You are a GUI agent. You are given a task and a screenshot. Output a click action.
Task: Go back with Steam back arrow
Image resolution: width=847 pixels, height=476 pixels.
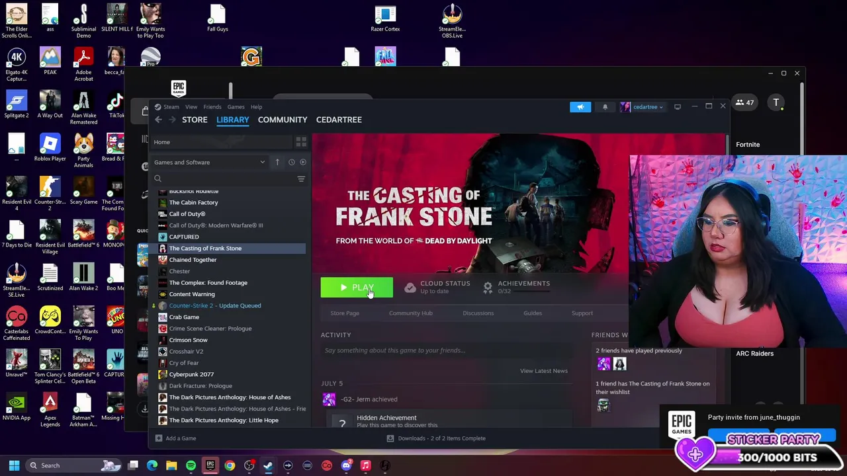click(x=158, y=120)
